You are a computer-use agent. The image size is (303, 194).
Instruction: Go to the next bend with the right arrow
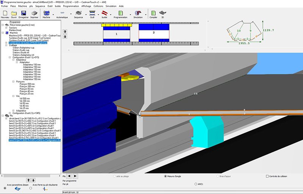pos(75,176)
